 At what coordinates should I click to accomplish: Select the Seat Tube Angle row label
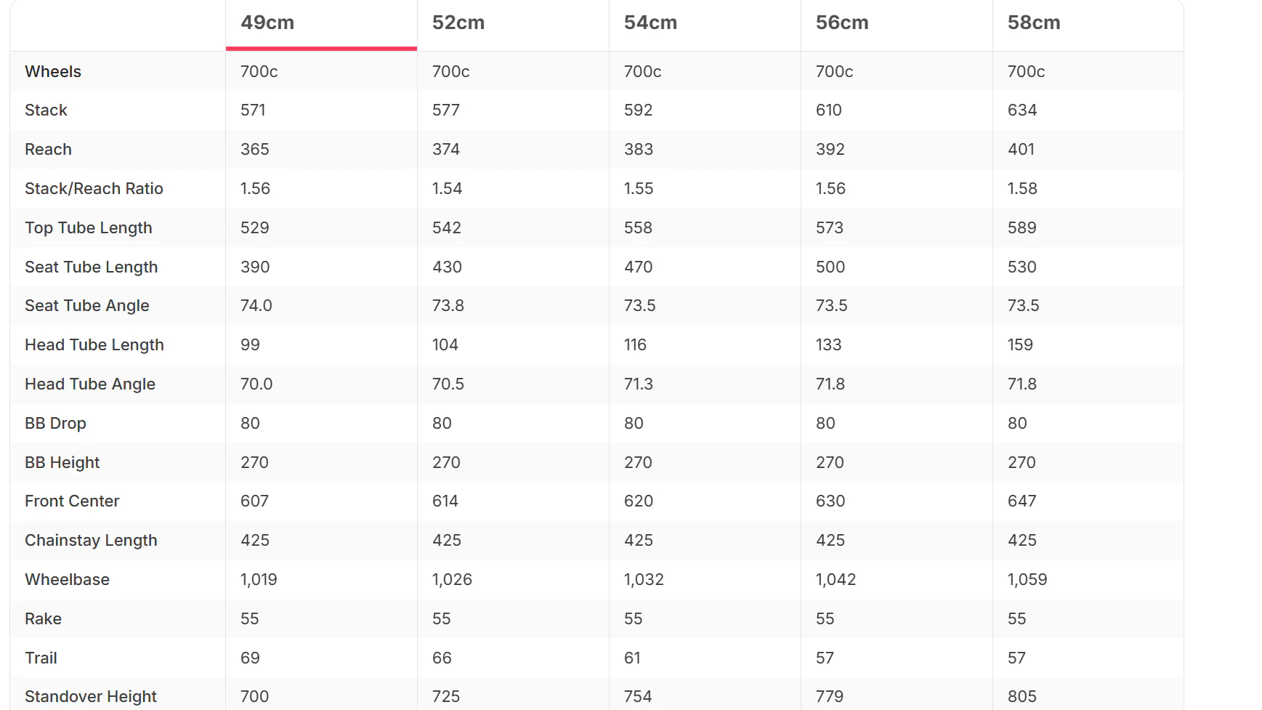click(87, 305)
